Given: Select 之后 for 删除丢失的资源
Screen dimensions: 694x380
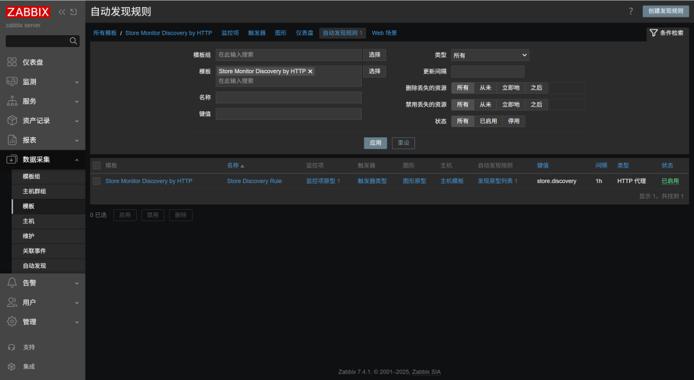Looking at the screenshot, I should (537, 87).
